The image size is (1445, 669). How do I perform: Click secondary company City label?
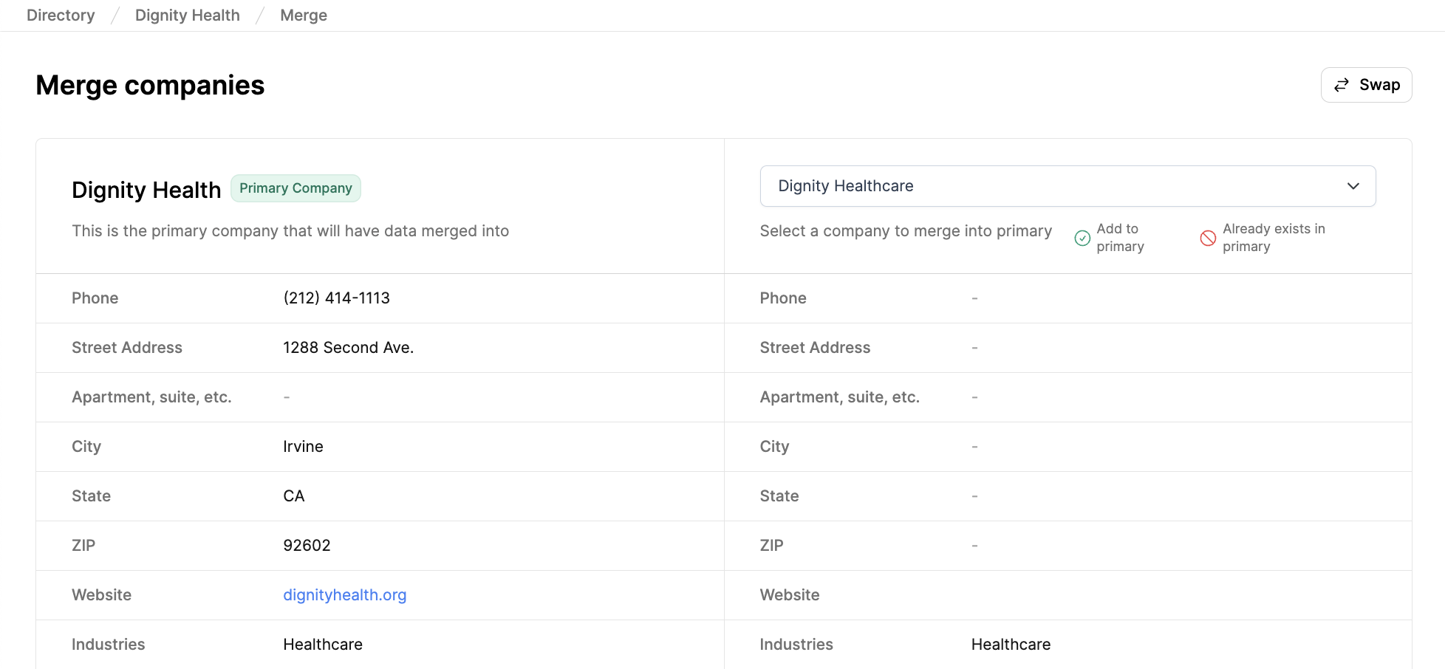tap(774, 446)
